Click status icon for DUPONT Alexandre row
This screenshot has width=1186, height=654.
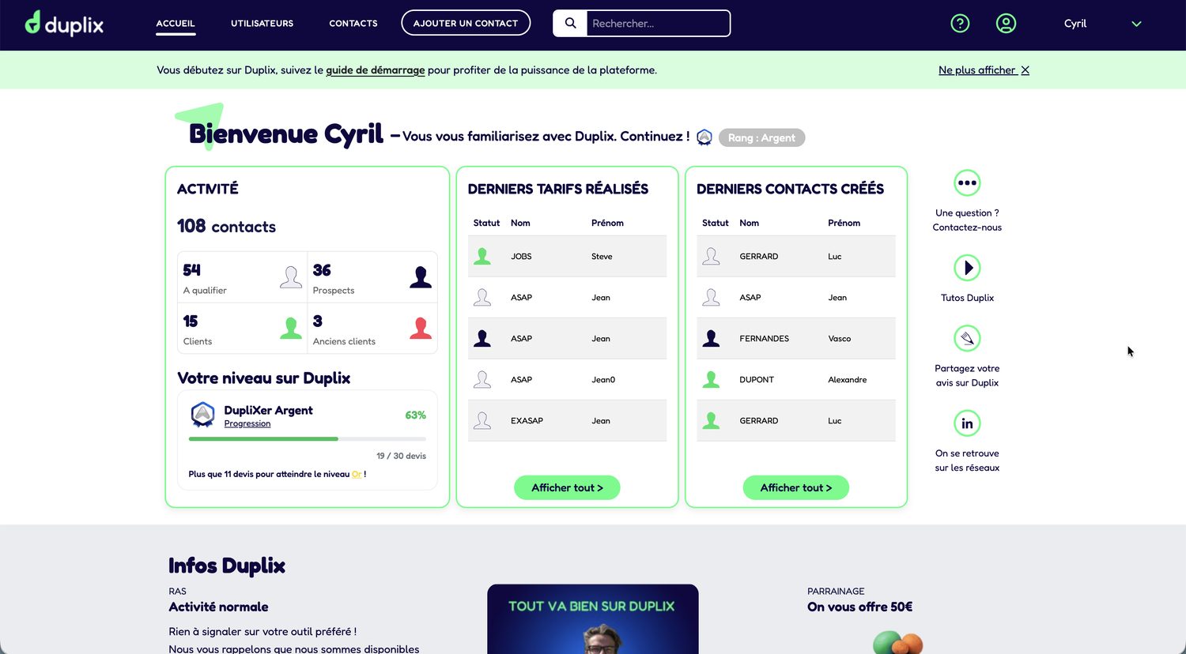[711, 379]
